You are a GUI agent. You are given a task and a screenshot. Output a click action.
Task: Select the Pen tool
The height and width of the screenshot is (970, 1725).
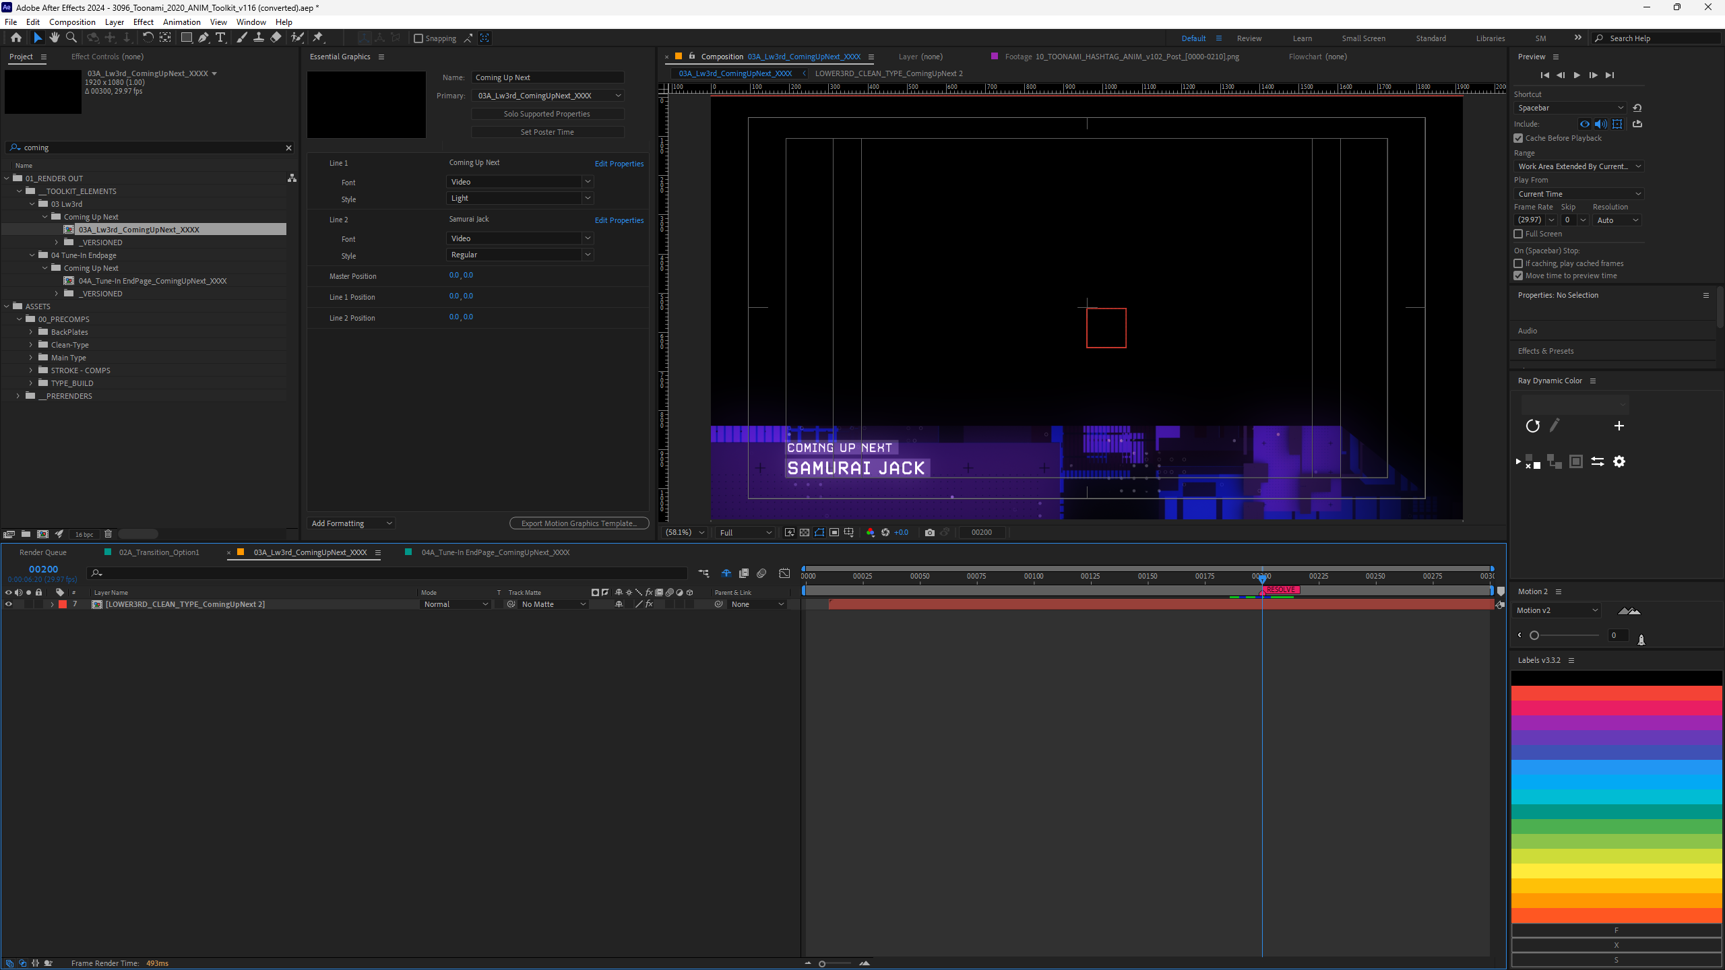(x=203, y=38)
